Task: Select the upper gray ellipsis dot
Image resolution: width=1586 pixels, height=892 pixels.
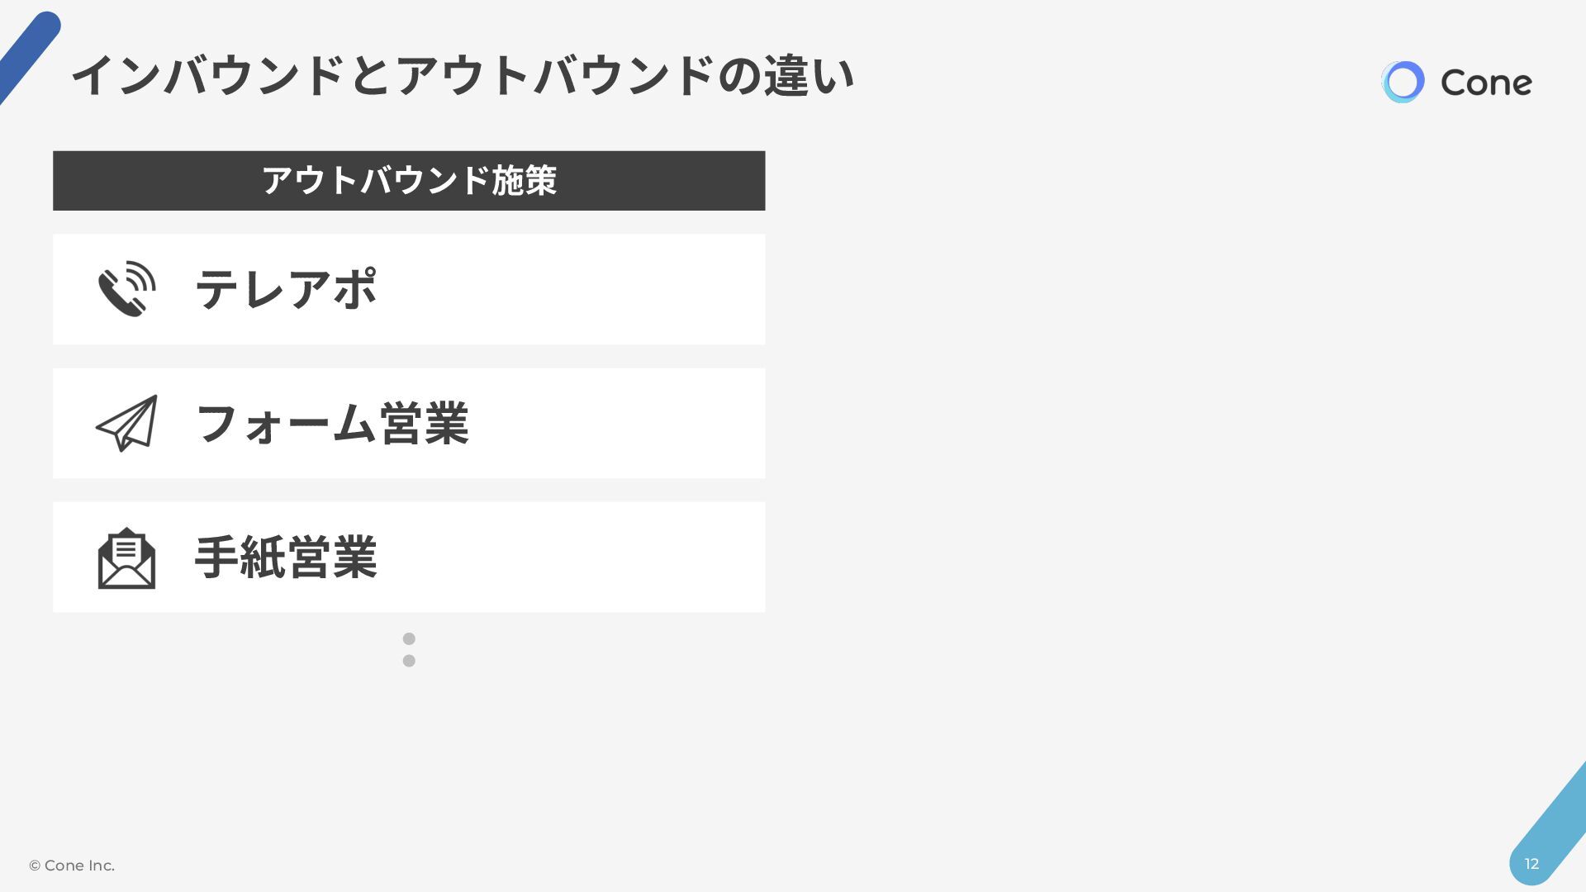Action: click(409, 638)
